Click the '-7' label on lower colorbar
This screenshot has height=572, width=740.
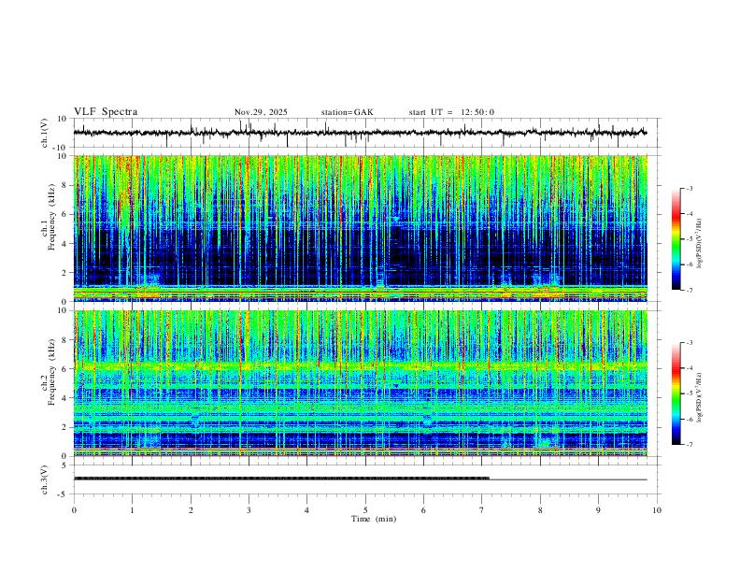(690, 444)
